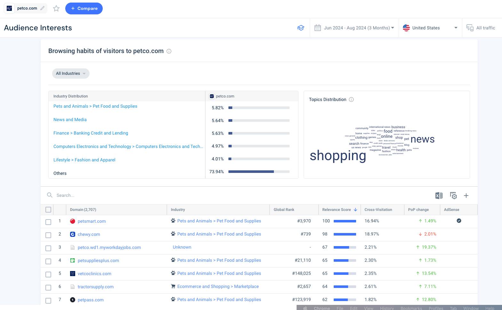Open the All Industries filter dropdown
The height and width of the screenshot is (310, 502).
coord(71,74)
